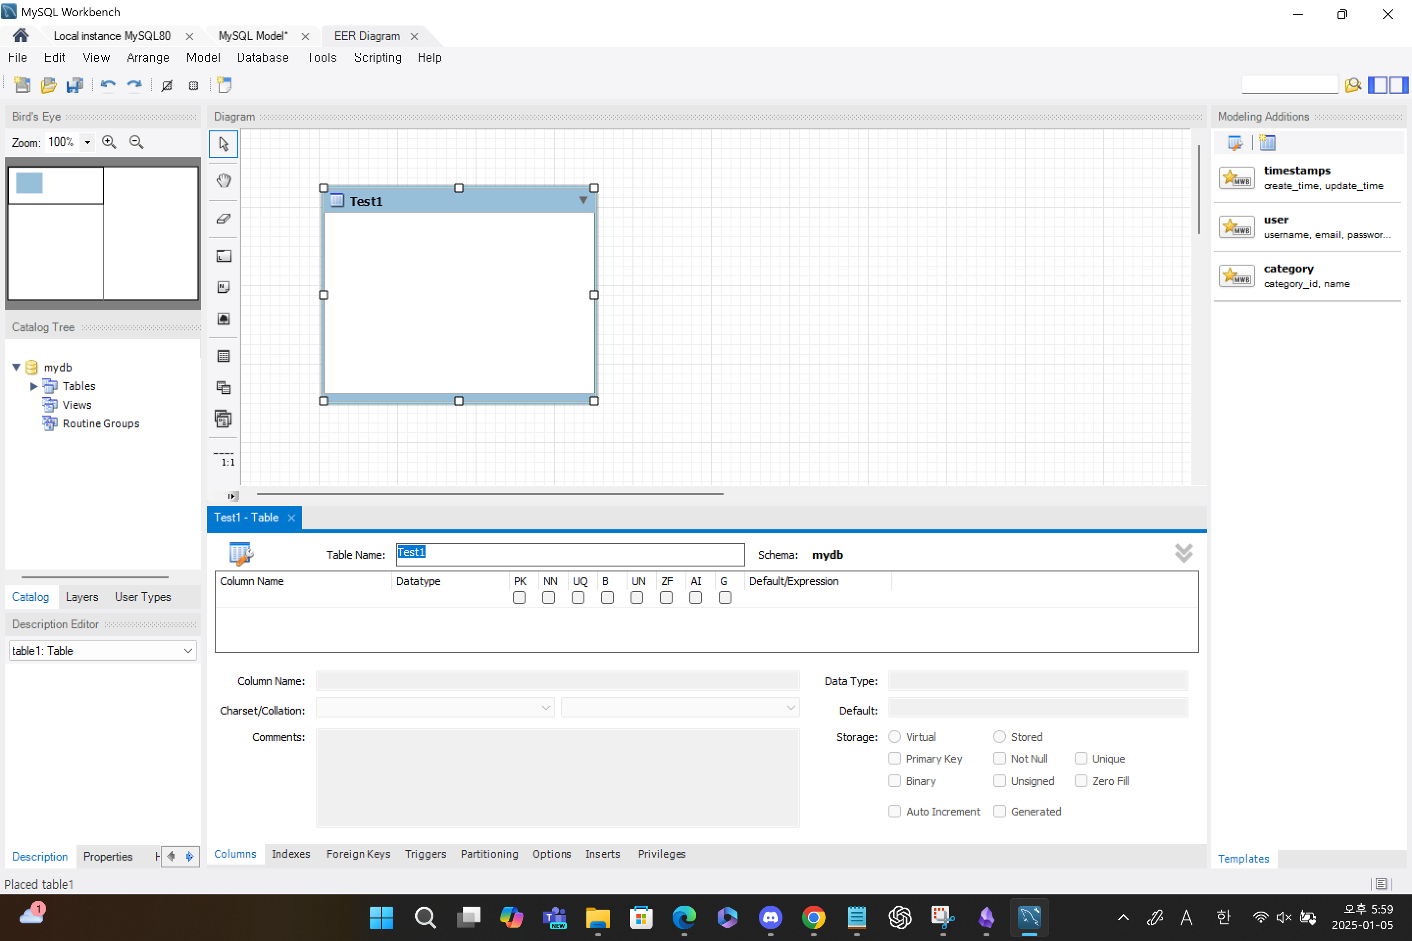Screen dimensions: 1412x941
Task: Click the table editor icon beside Table Name
Action: (241, 553)
